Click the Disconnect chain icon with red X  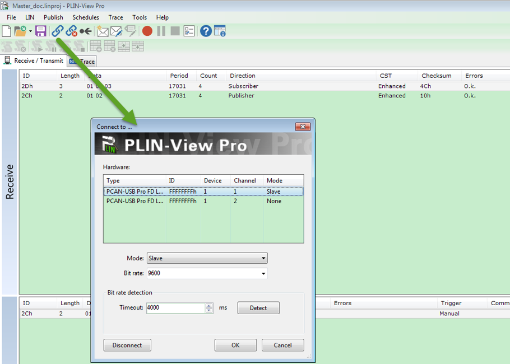(x=72, y=31)
